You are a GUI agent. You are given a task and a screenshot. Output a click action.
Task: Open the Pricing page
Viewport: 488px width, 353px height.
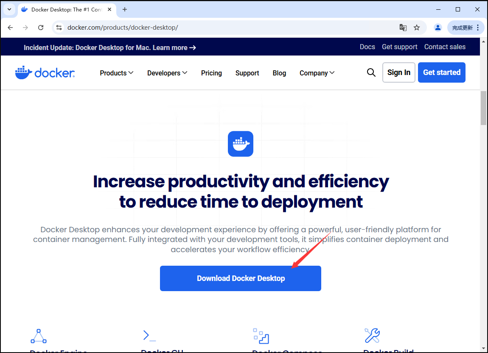coord(211,73)
